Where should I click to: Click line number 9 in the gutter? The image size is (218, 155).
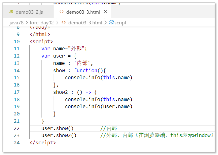18,34
